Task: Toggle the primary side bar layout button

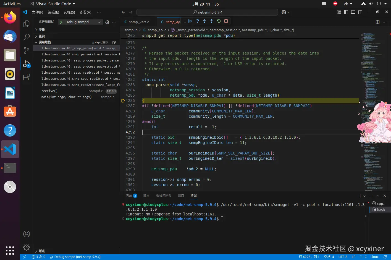Action: [346, 12]
